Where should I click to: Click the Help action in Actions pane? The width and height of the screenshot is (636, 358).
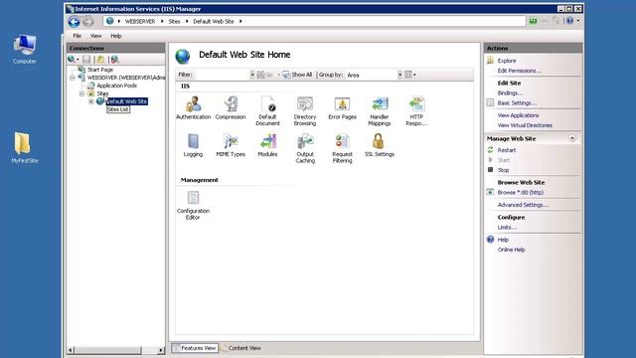(x=503, y=240)
